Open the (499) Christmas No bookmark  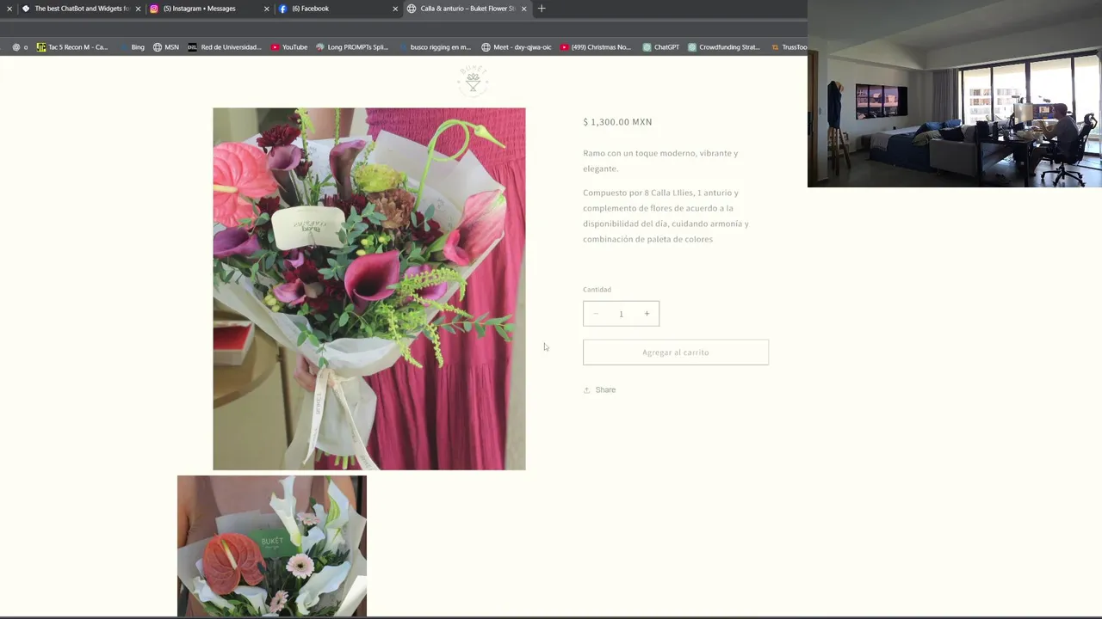point(596,47)
